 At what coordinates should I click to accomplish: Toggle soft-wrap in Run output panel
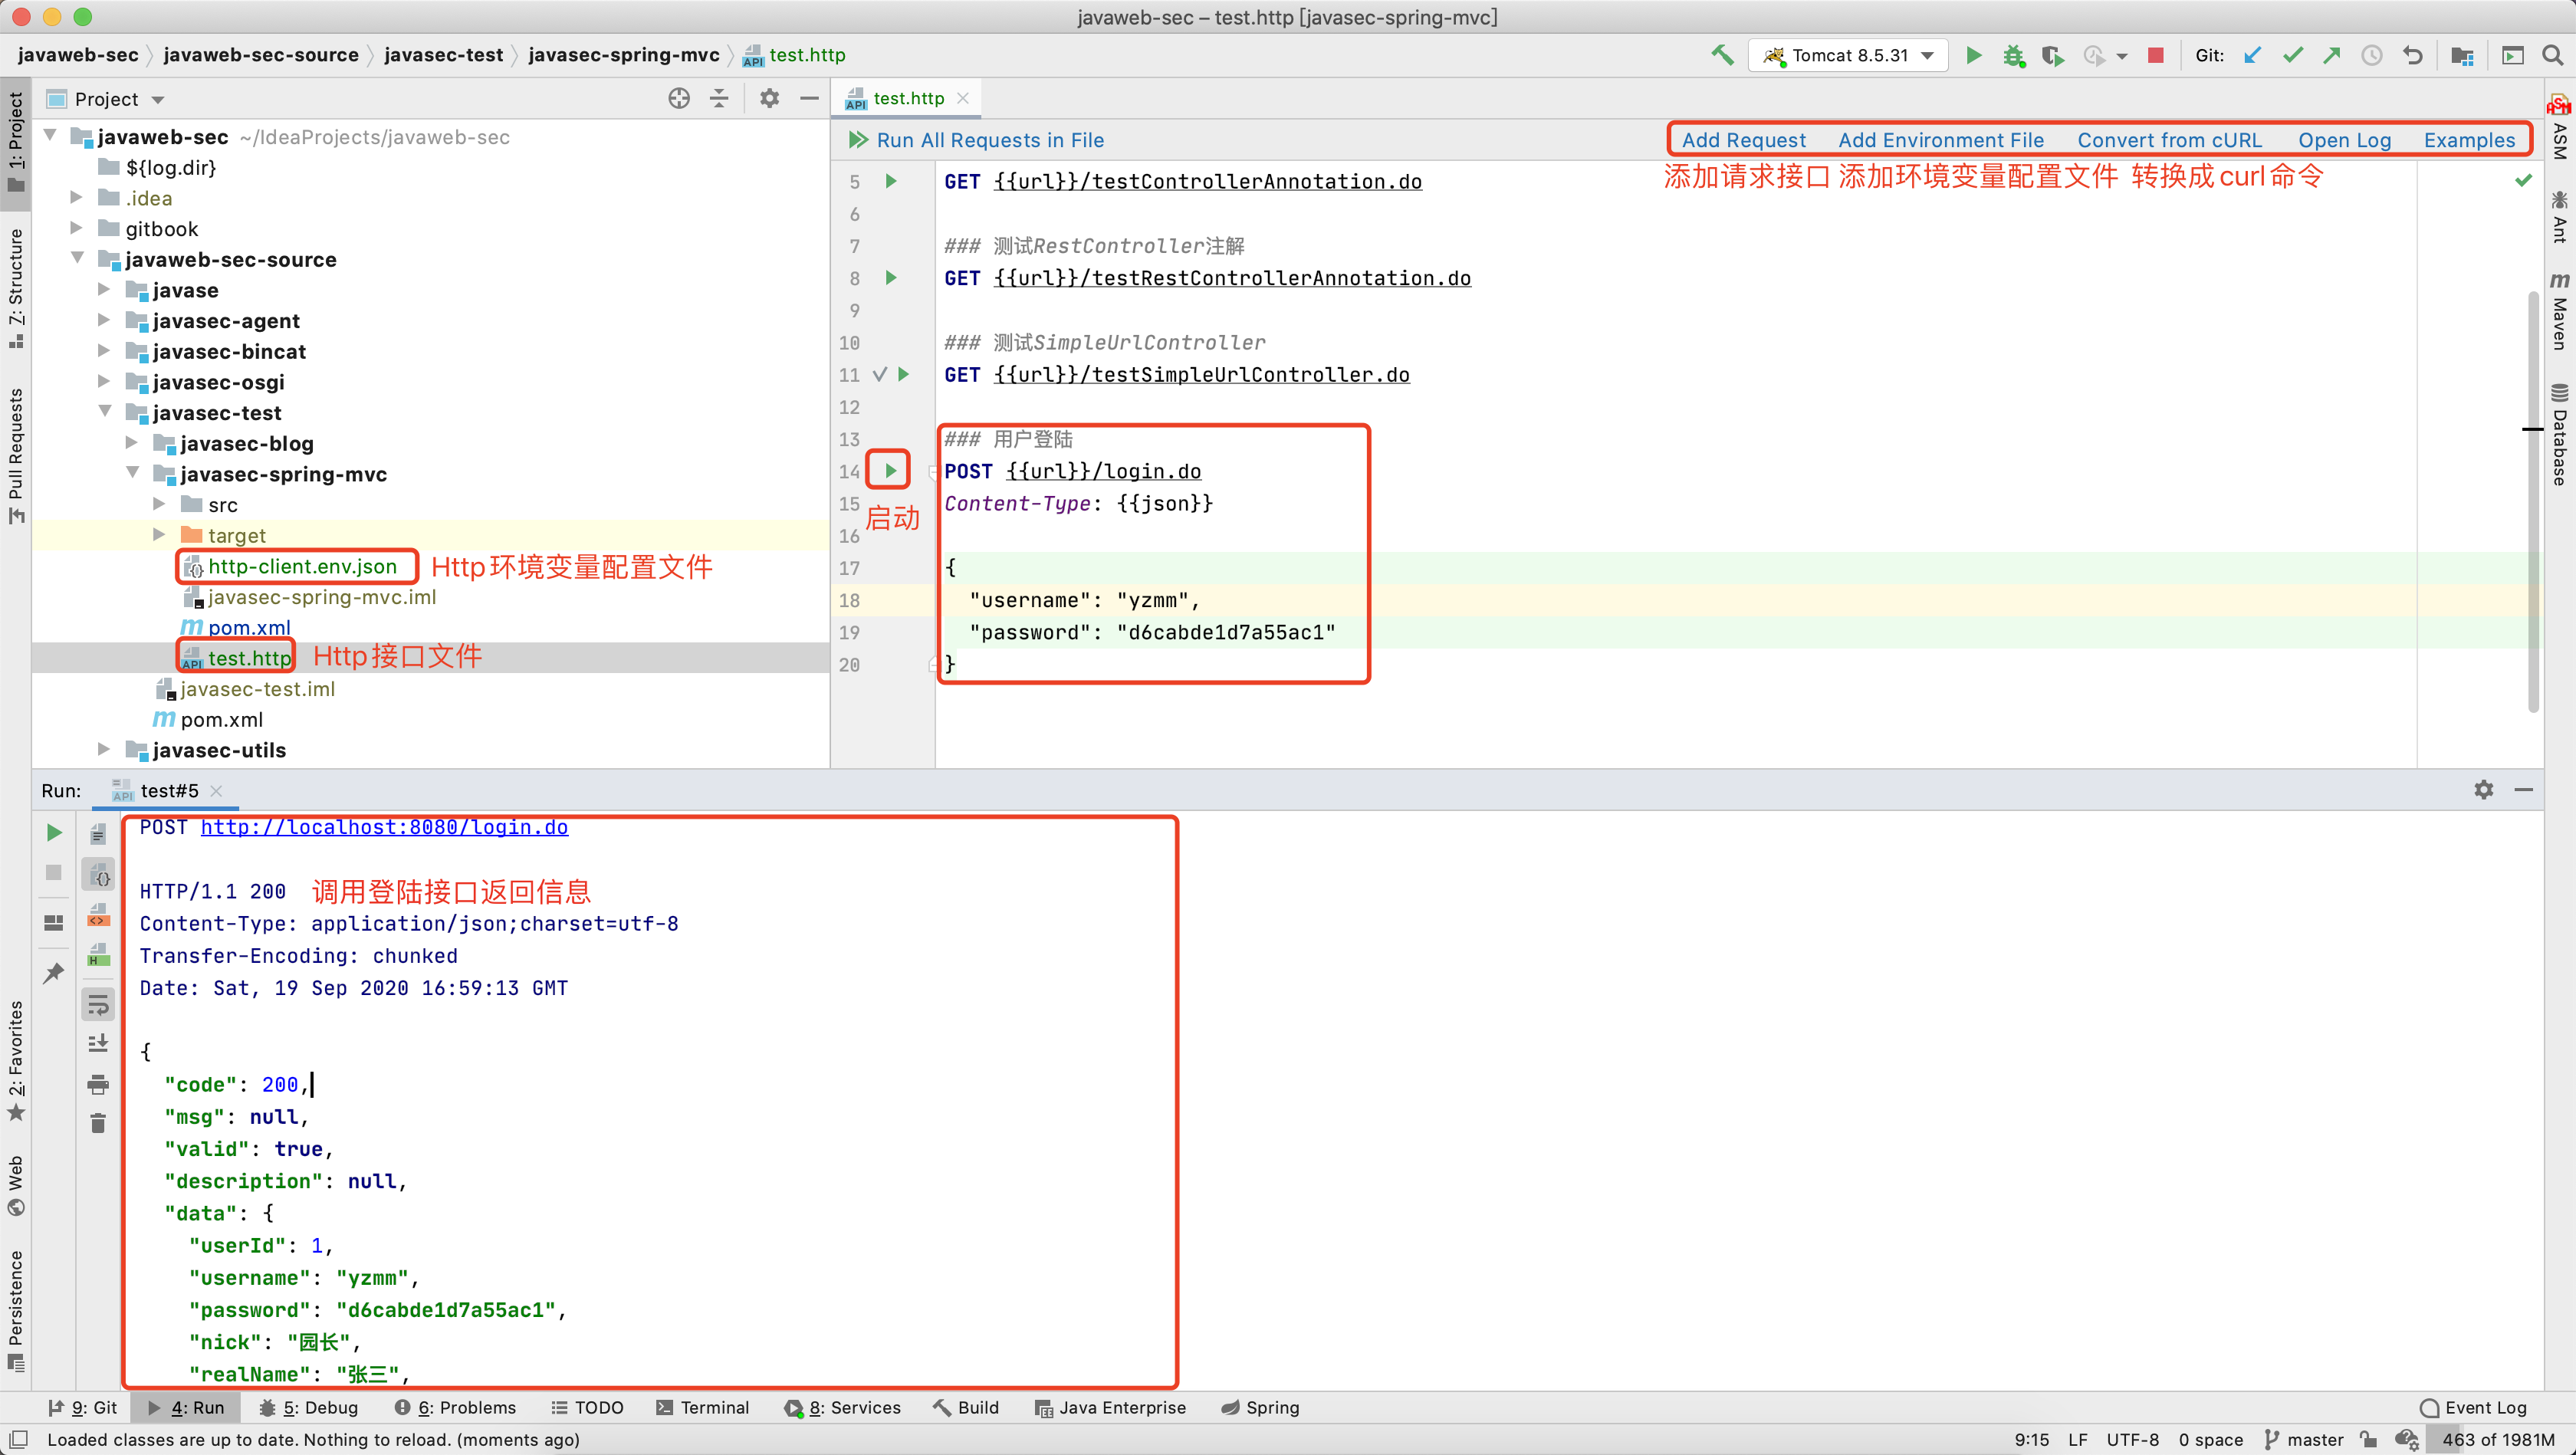coord(98,1004)
